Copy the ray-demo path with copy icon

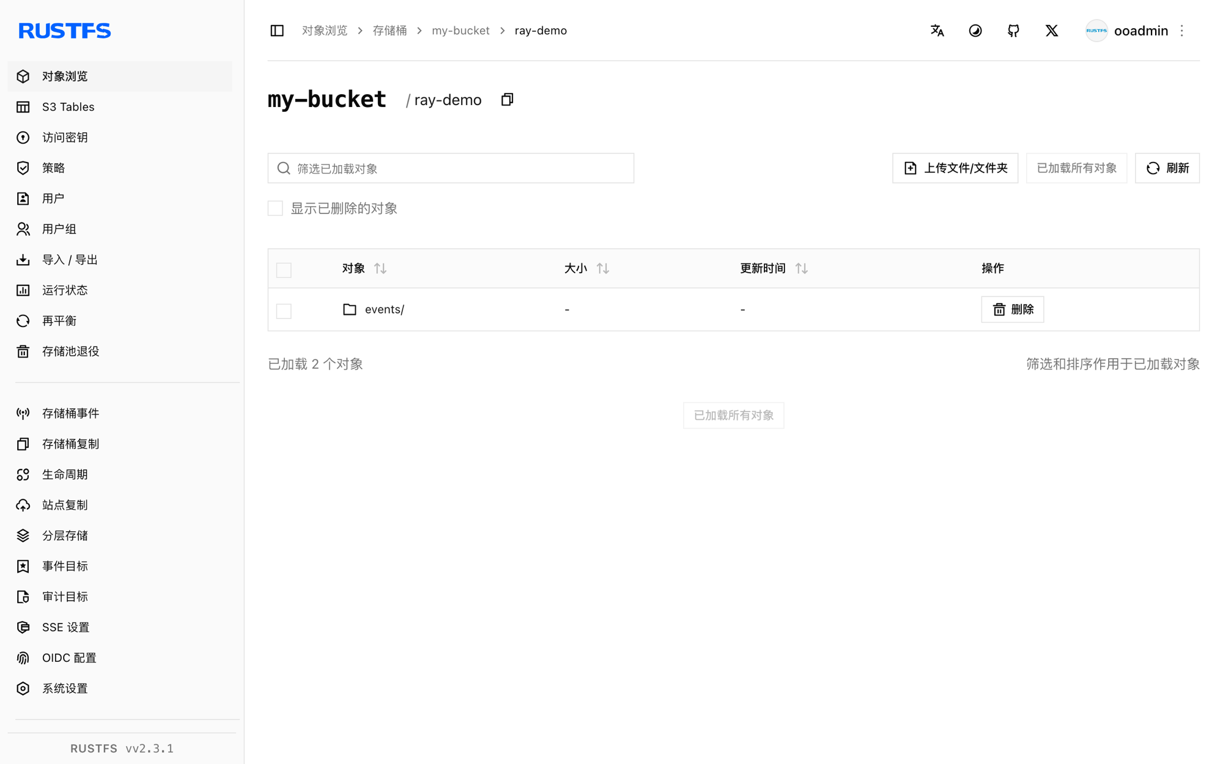point(507,100)
